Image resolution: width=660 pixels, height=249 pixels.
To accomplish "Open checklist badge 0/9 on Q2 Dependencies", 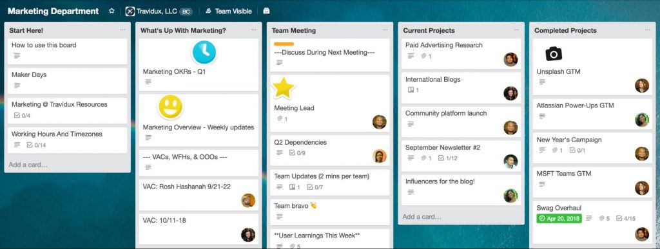I will point(297,153).
